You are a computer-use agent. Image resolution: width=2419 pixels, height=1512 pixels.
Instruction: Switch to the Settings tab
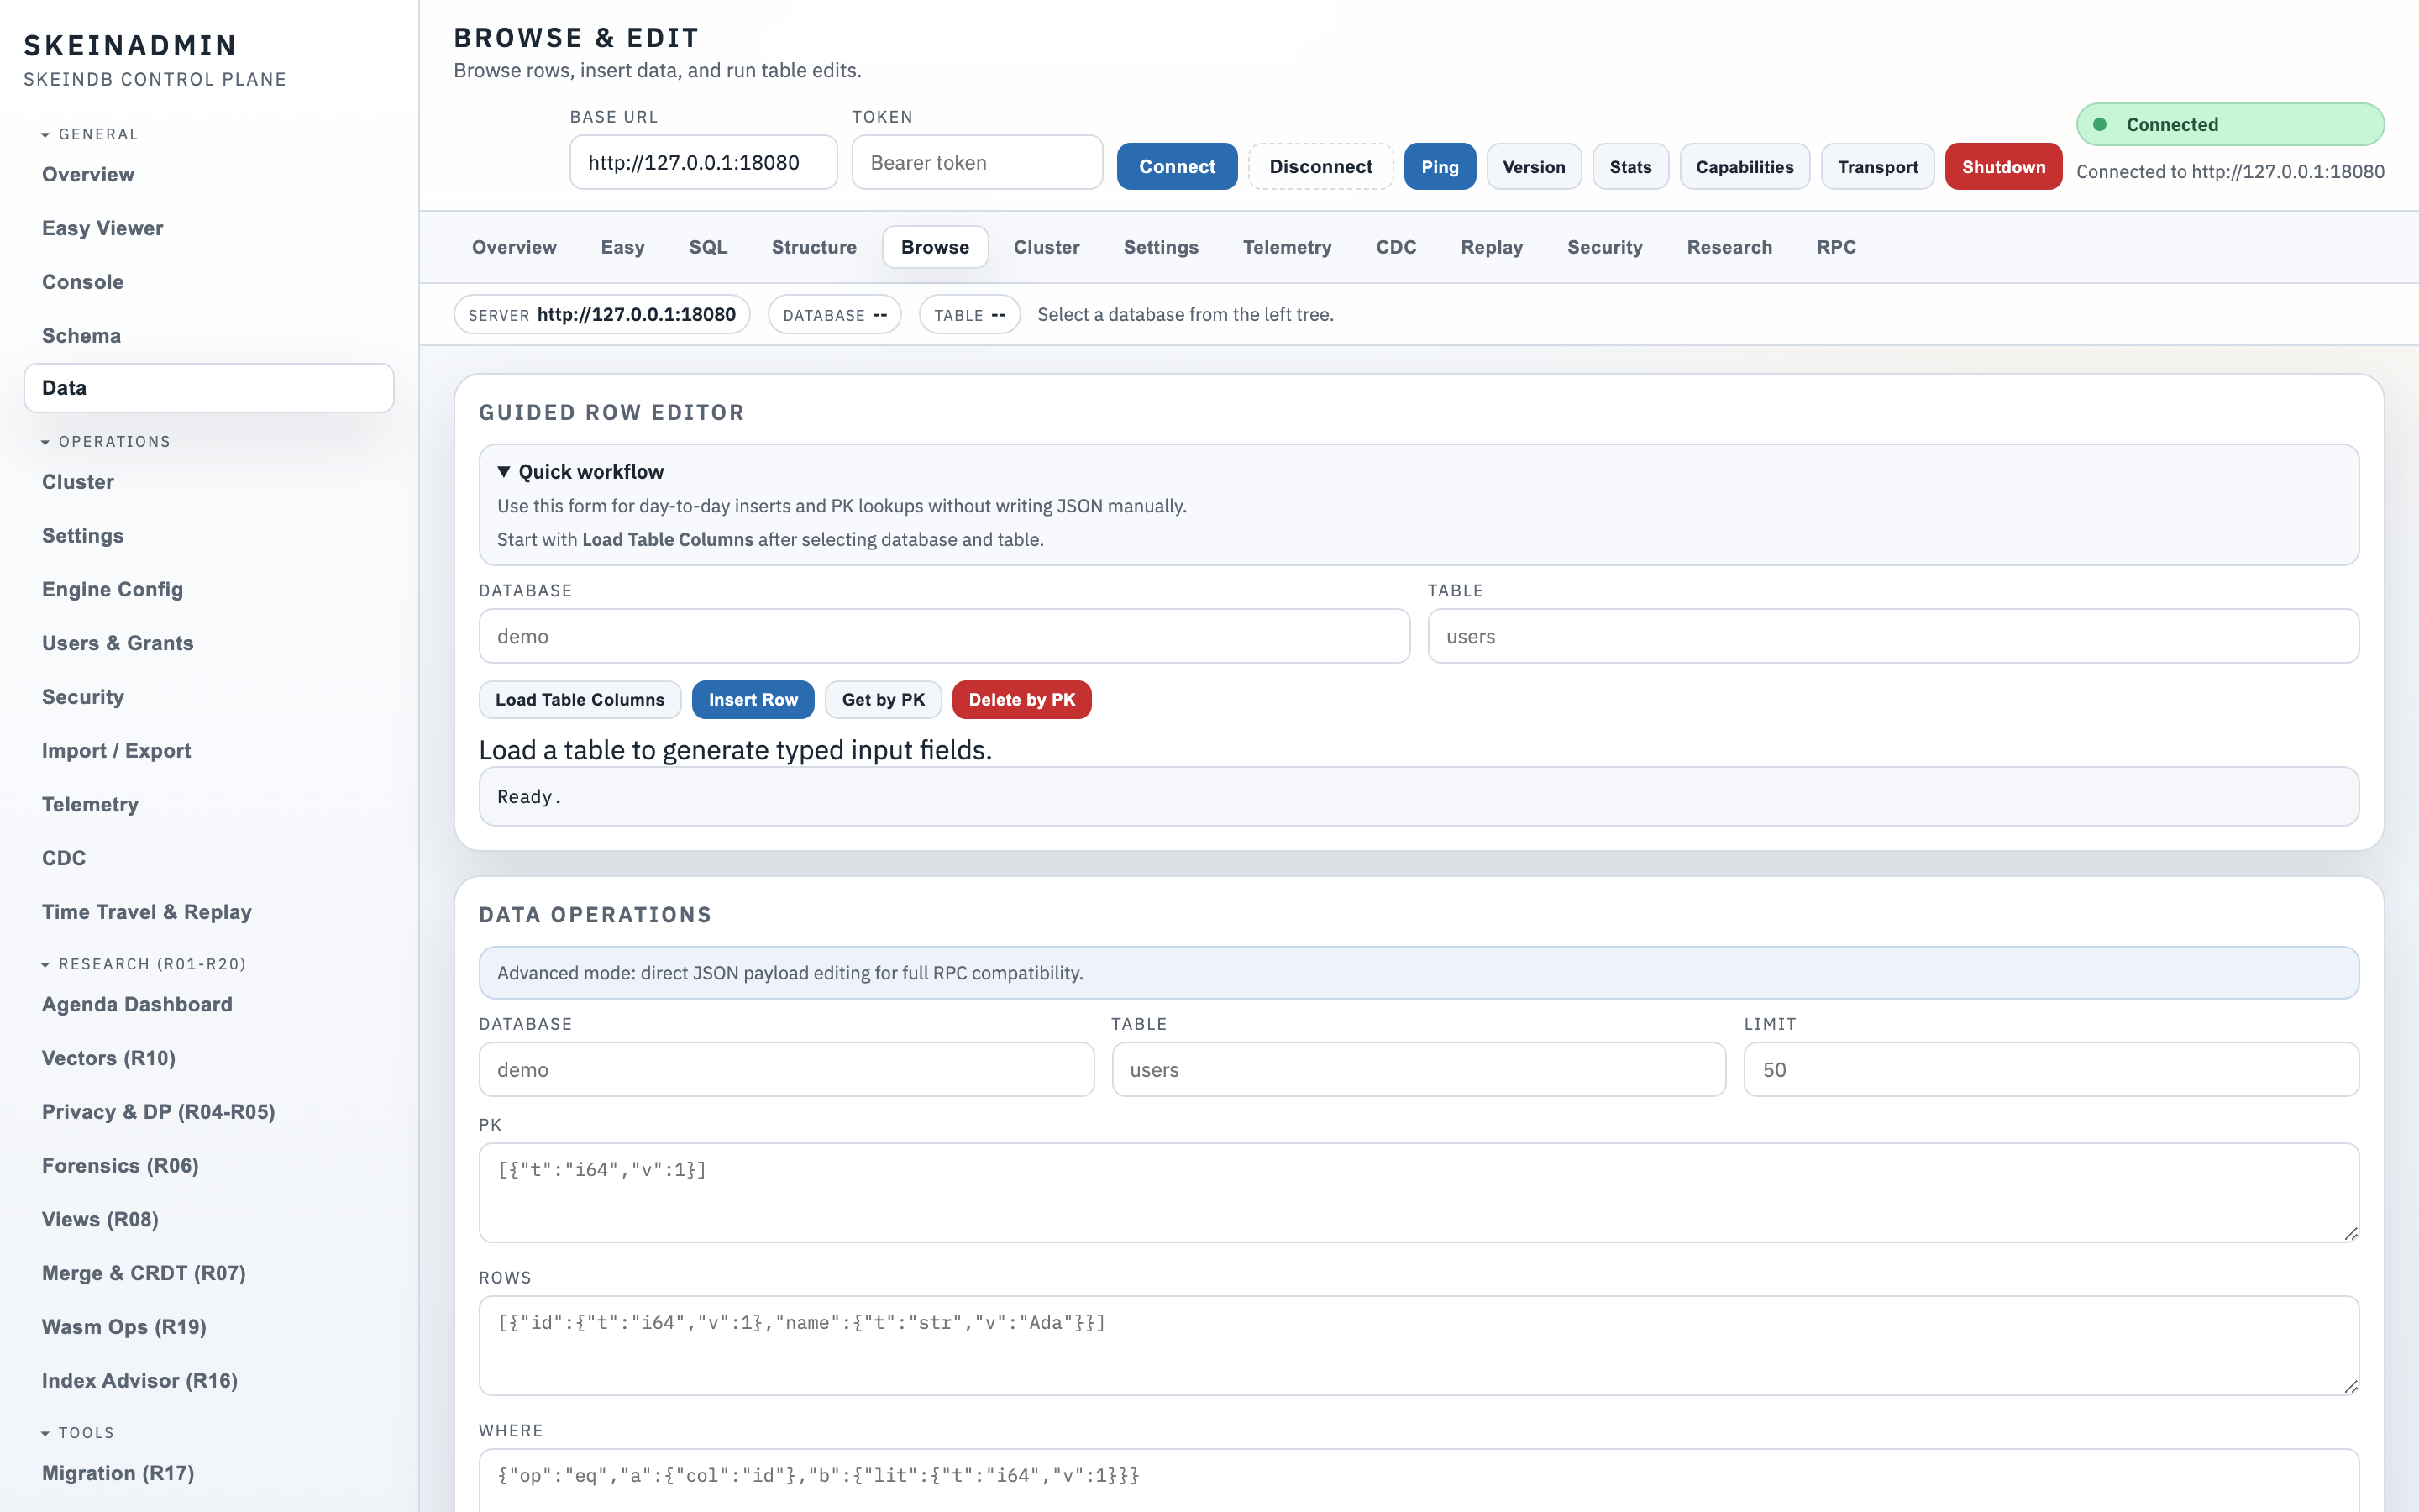tap(1161, 247)
